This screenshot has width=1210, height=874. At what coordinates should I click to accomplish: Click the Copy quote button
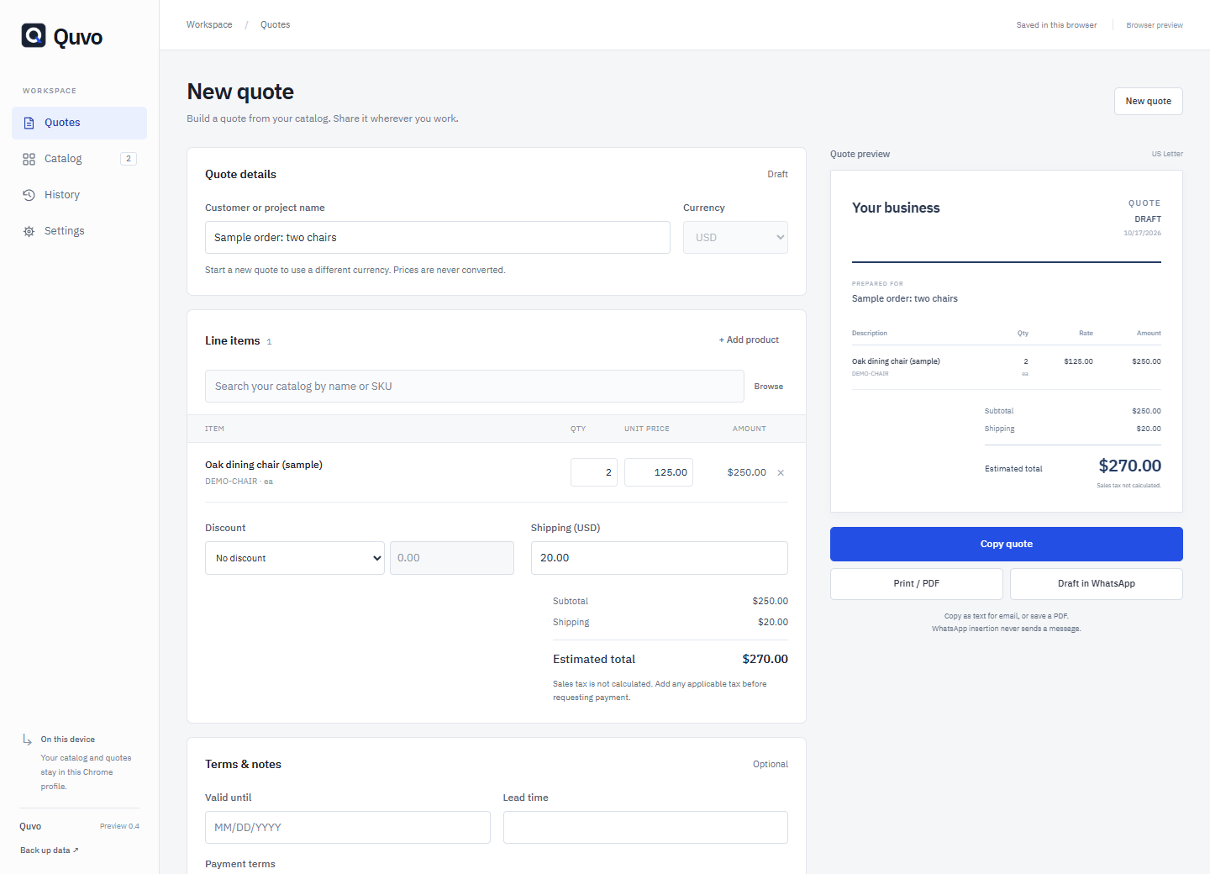1007,544
